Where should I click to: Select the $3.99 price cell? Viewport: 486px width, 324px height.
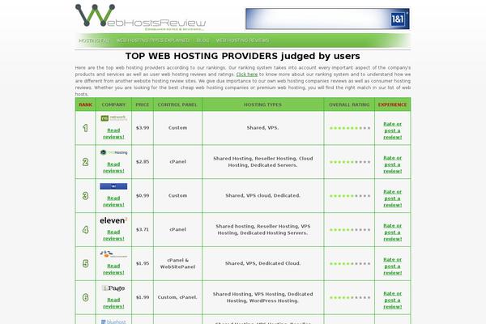point(143,128)
